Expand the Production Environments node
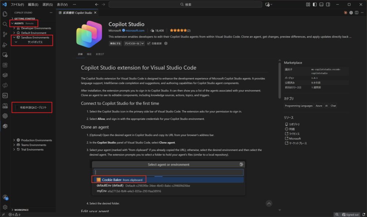The width and height of the screenshot is (367, 217). click(x=14, y=140)
